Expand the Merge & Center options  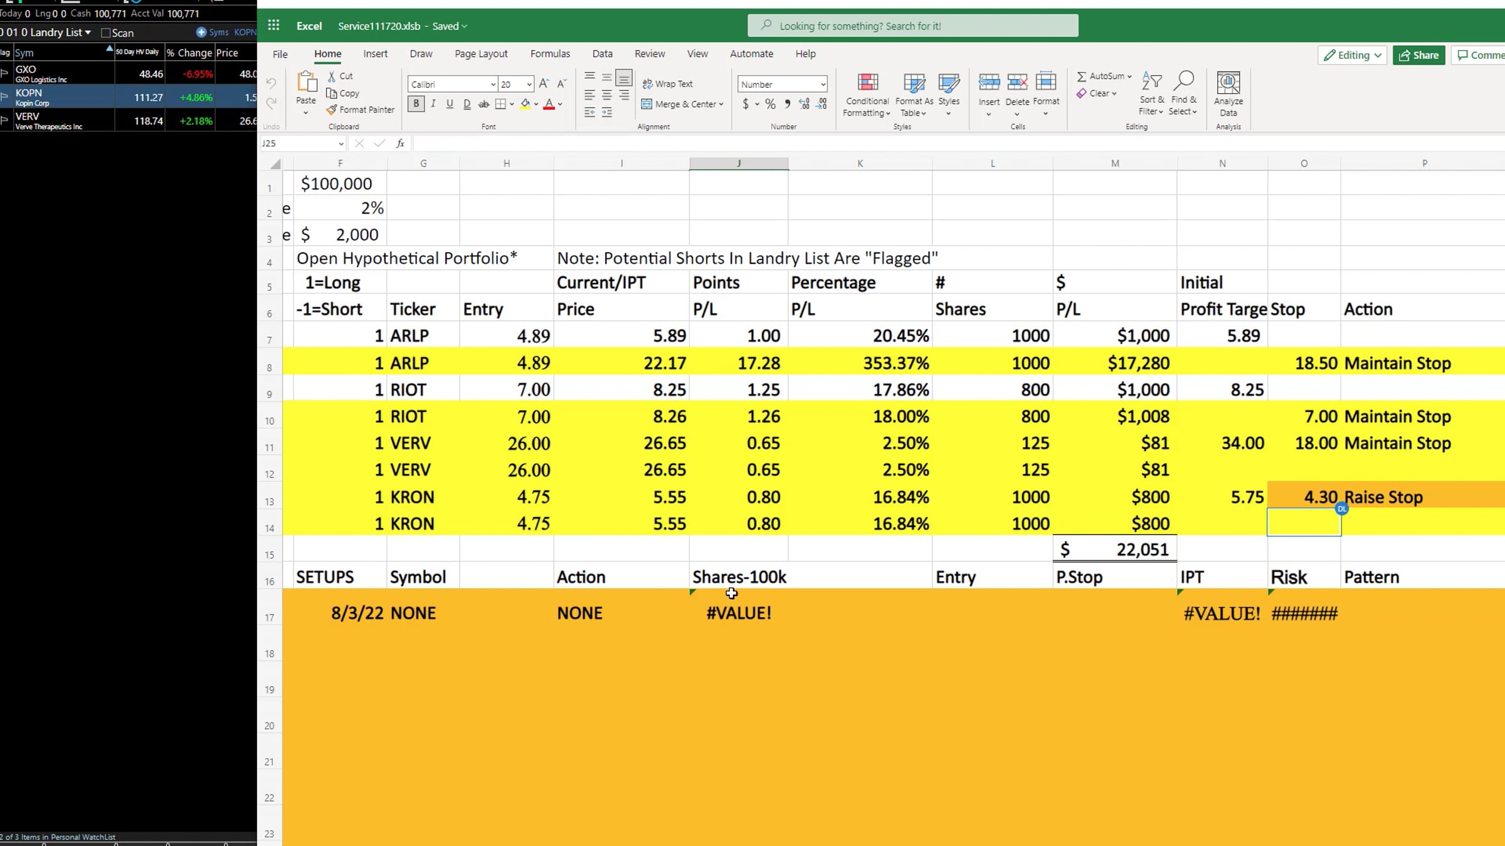pos(721,105)
